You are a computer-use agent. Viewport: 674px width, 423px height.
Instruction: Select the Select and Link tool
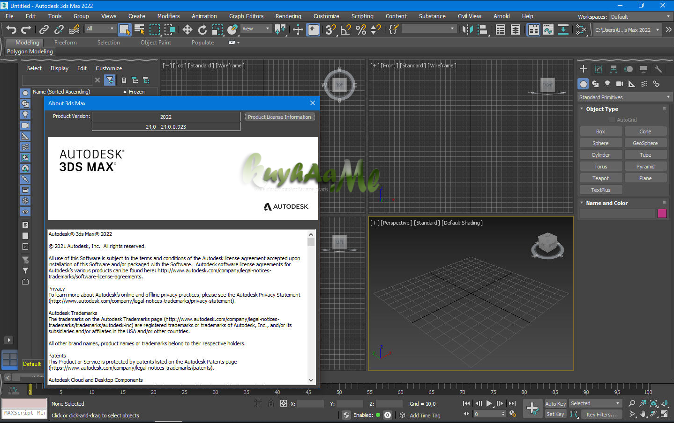[x=44, y=29]
